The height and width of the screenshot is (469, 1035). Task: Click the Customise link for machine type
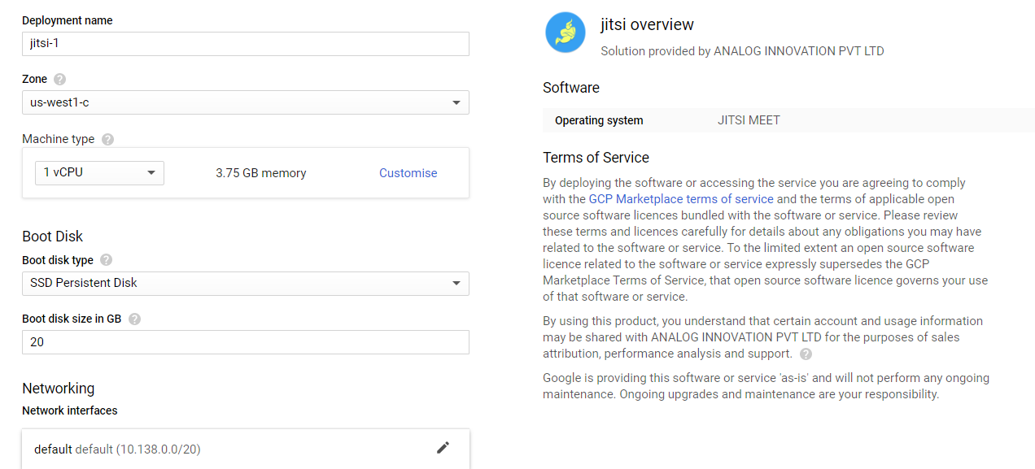click(x=408, y=173)
